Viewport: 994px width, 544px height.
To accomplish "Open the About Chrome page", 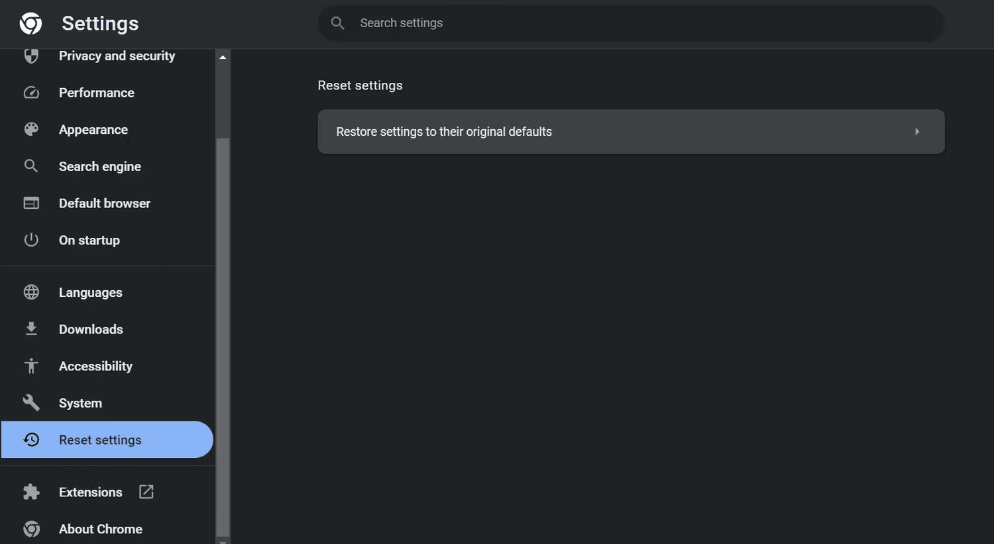I will (x=101, y=529).
